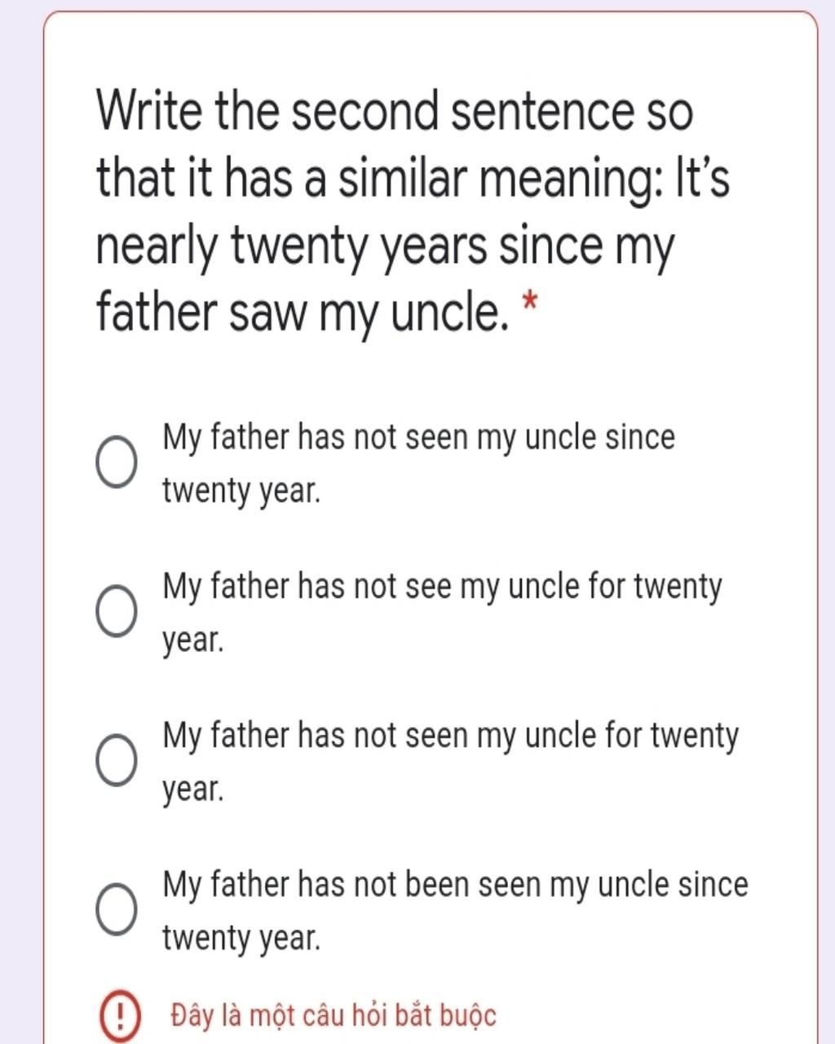Image resolution: width=835 pixels, height=1044 pixels.
Task: Click the heading line "that it has a similar meaning: It's"
Action: [413, 179]
